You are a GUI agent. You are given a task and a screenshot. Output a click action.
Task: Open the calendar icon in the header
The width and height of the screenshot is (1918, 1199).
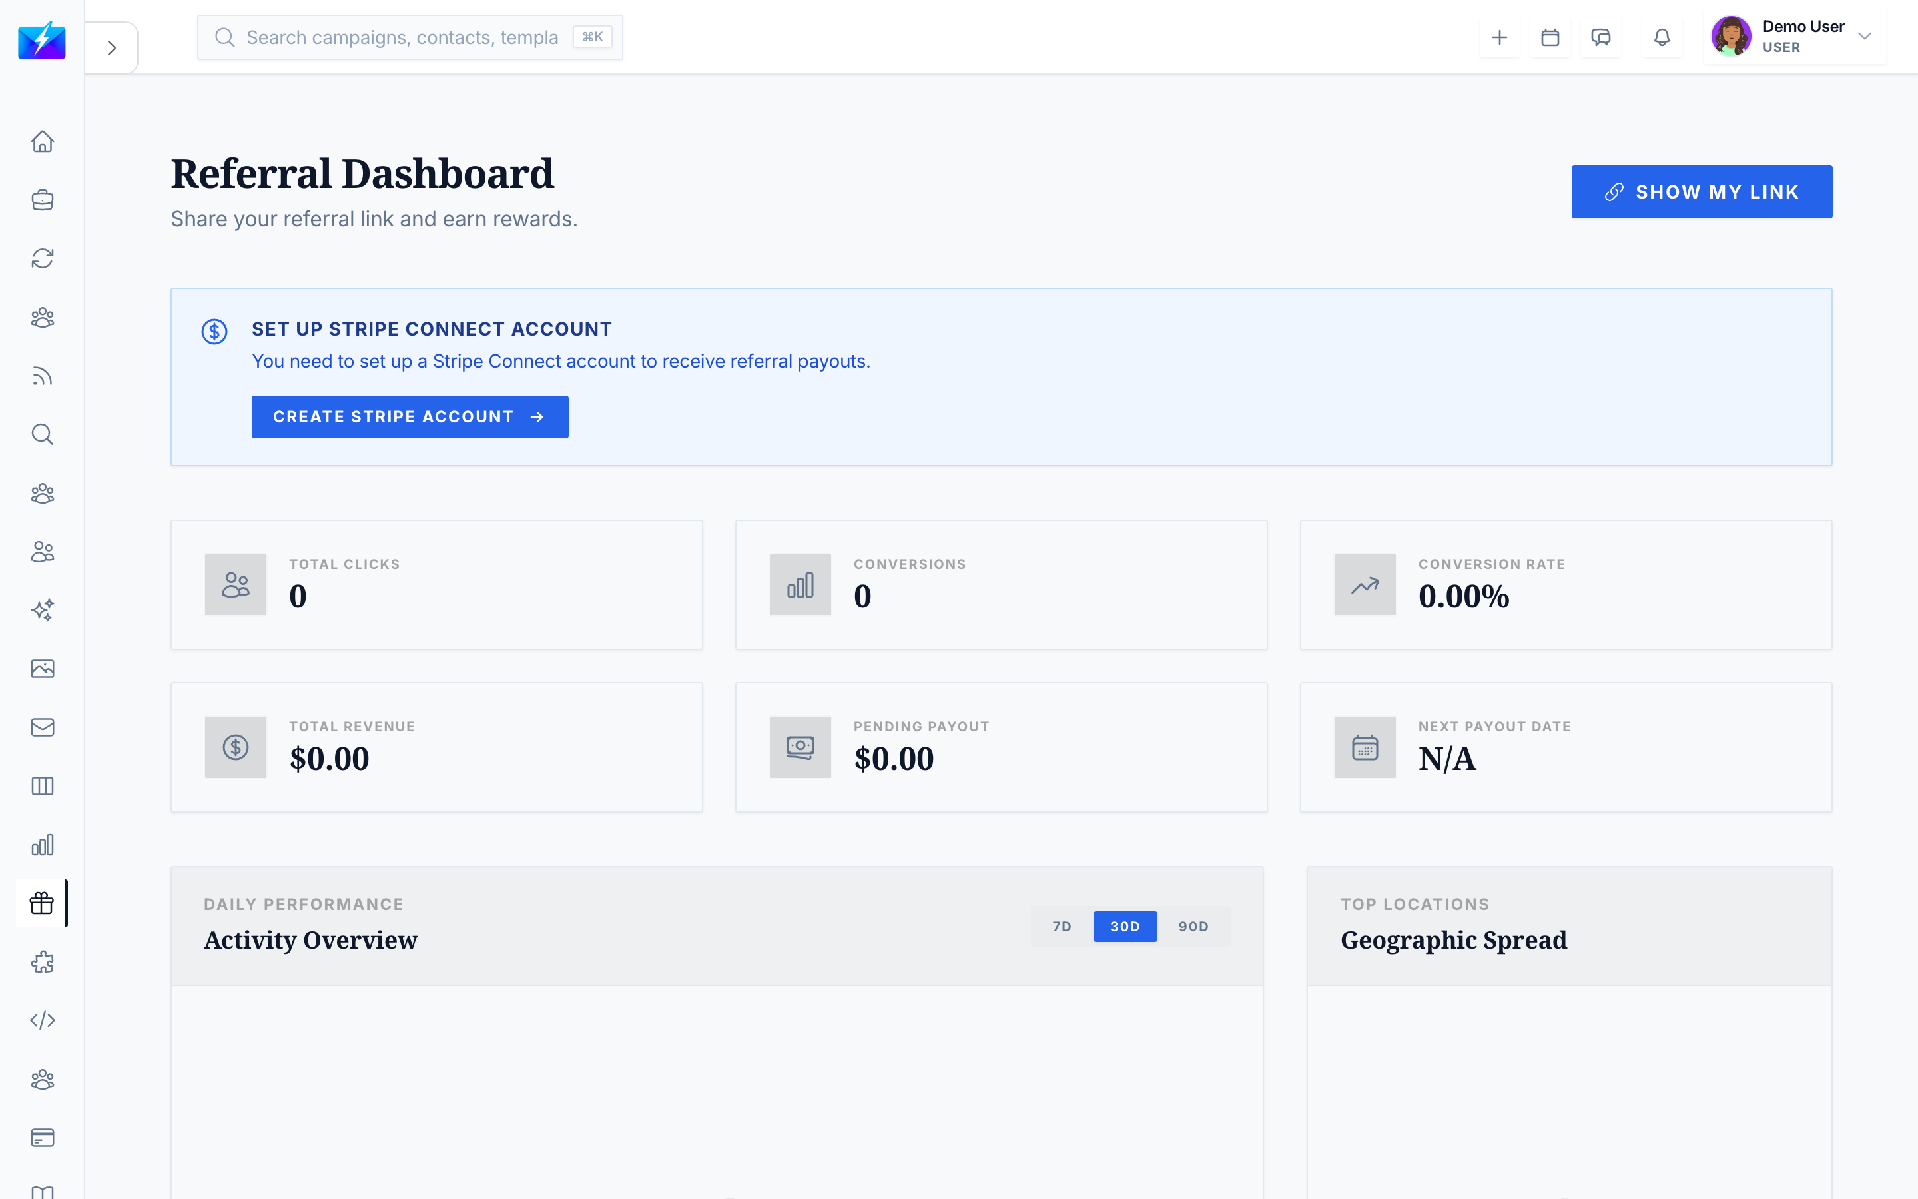tap(1550, 37)
